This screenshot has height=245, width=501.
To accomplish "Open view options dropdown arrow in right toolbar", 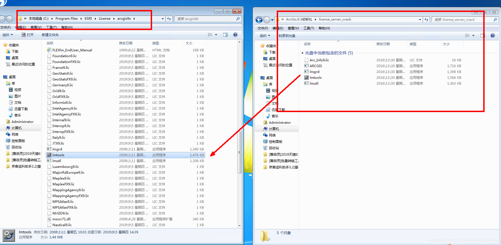I will (473, 36).
